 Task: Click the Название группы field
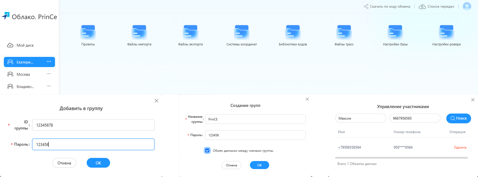[255, 119]
